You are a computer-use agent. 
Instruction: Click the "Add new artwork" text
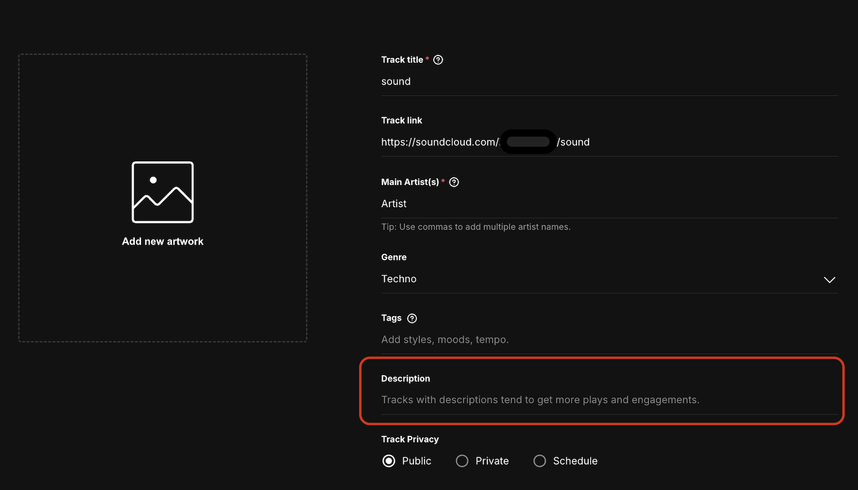pyautogui.click(x=163, y=241)
